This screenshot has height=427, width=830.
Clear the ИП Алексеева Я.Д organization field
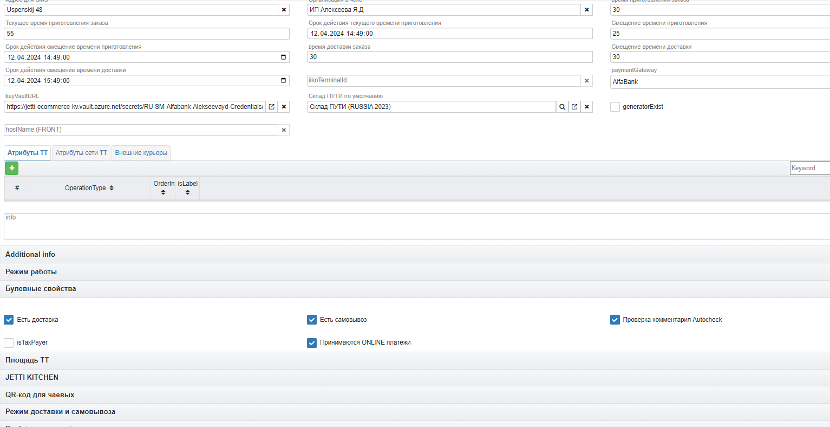(587, 10)
